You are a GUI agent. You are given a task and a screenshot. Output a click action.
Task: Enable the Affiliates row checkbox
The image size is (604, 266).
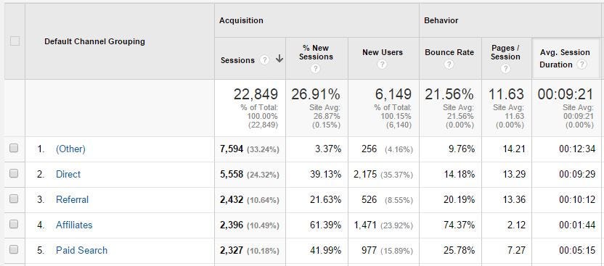[x=14, y=224]
